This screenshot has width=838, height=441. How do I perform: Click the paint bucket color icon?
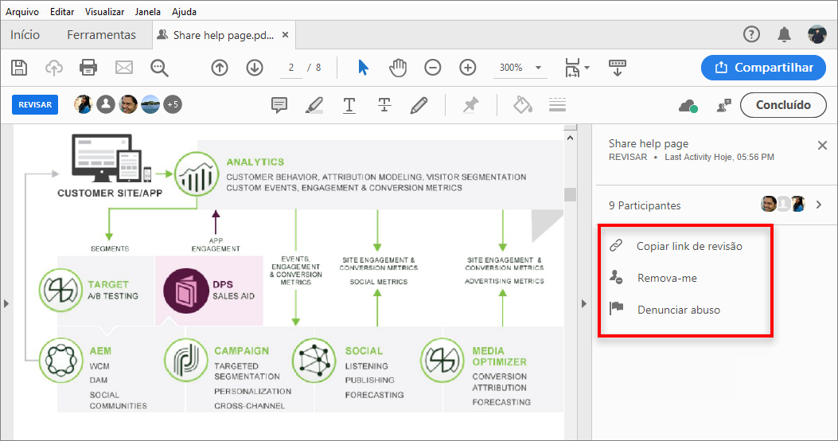523,105
